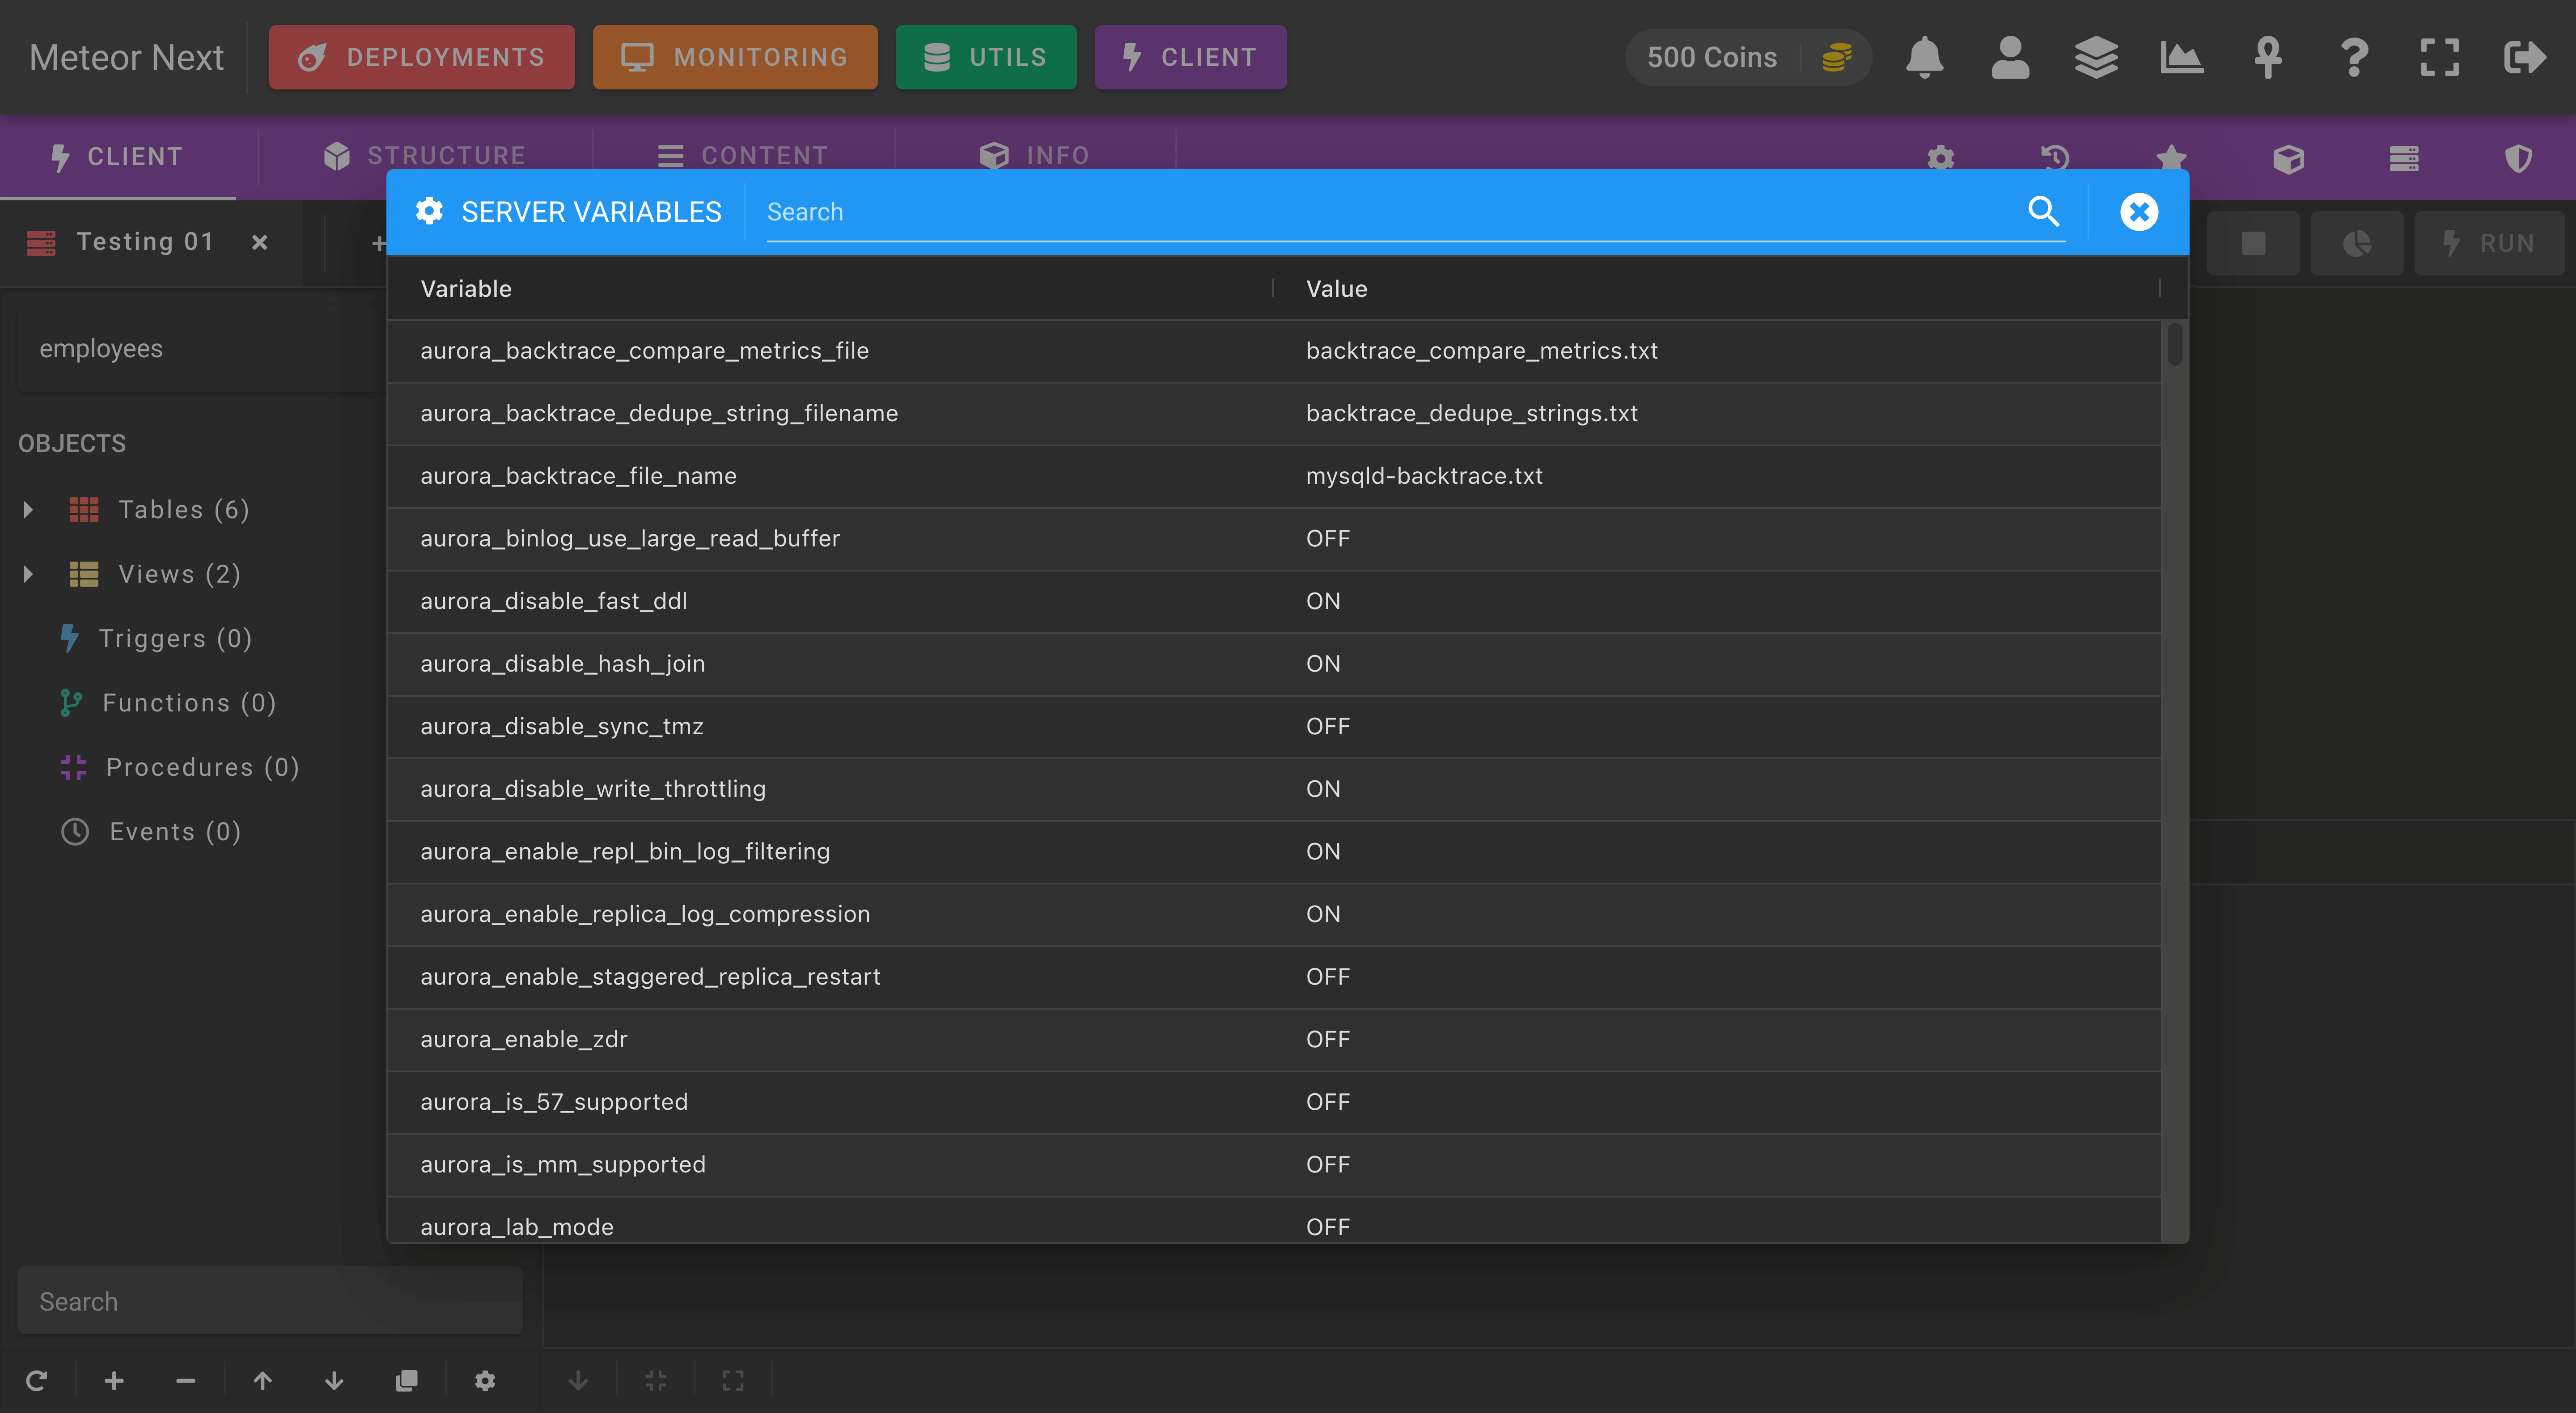
Task: Click the move up arrow icon
Action: coord(262,1380)
